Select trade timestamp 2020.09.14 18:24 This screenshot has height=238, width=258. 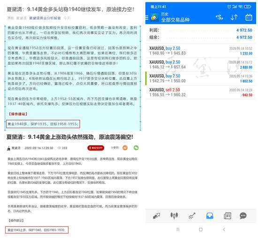click(x=241, y=90)
